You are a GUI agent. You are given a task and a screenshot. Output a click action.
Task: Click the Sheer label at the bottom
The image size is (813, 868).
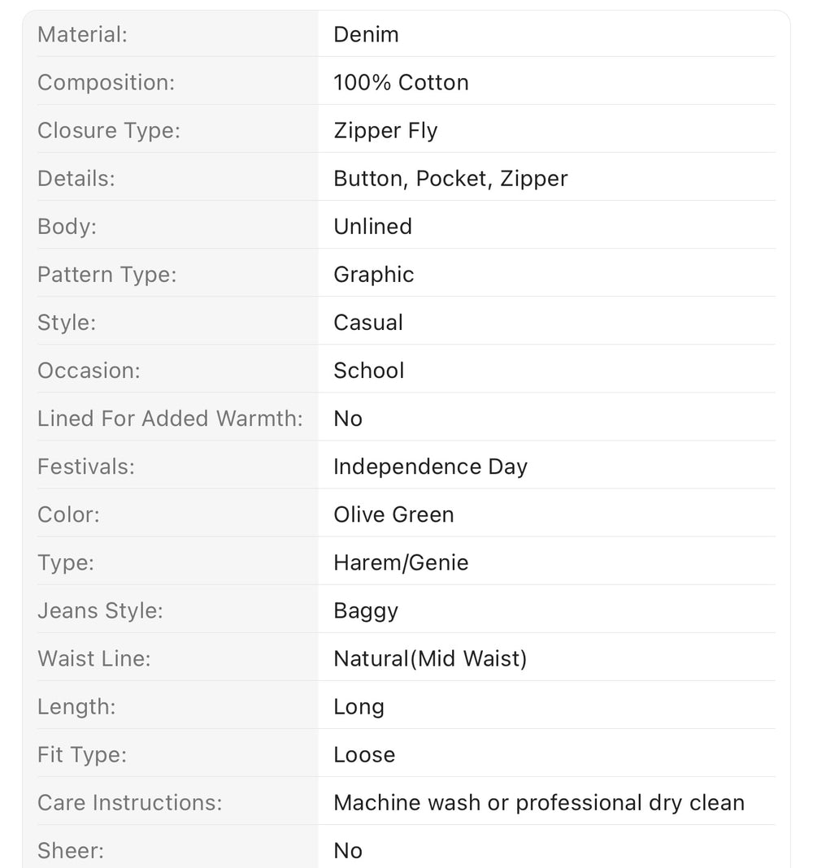pyautogui.click(x=71, y=851)
